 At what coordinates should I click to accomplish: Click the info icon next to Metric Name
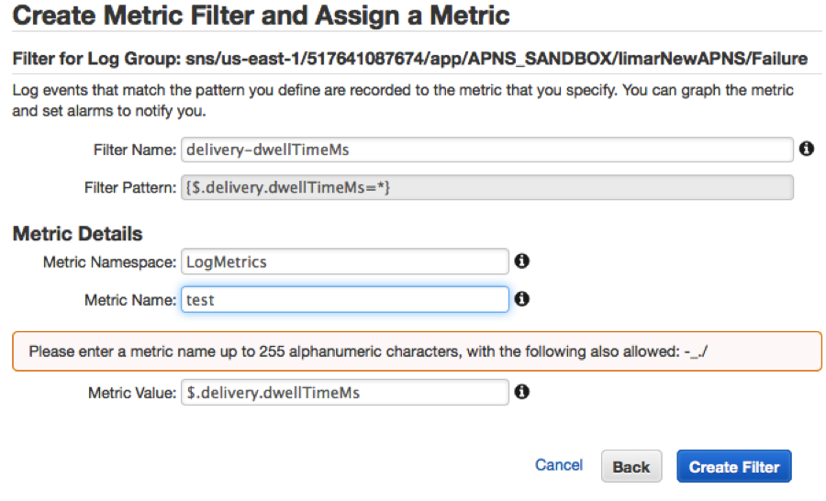pyautogui.click(x=521, y=299)
